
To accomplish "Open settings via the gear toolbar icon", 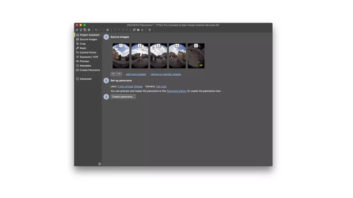I will (x=108, y=30).
